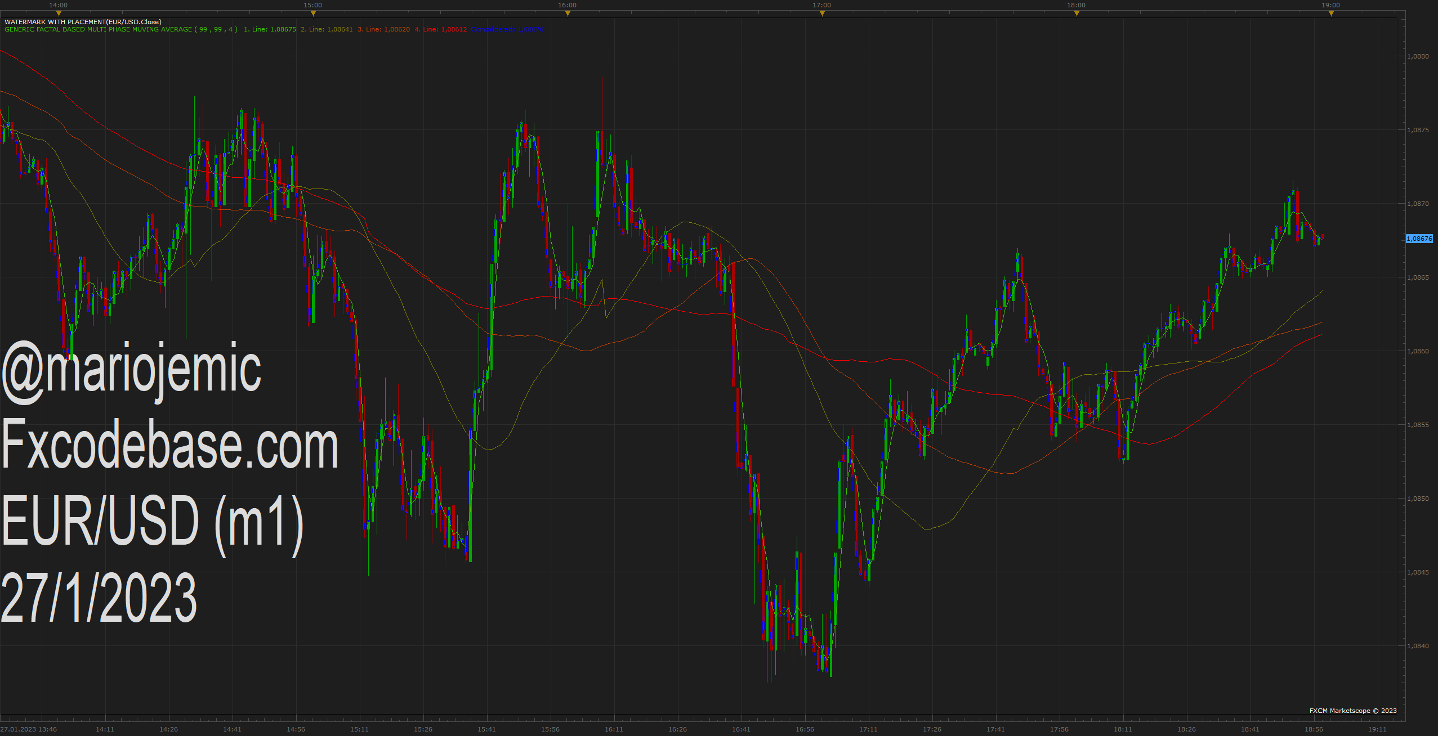Image resolution: width=1438 pixels, height=736 pixels.
Task: Click the 1,0865 price axis label
Action: coord(1418,277)
